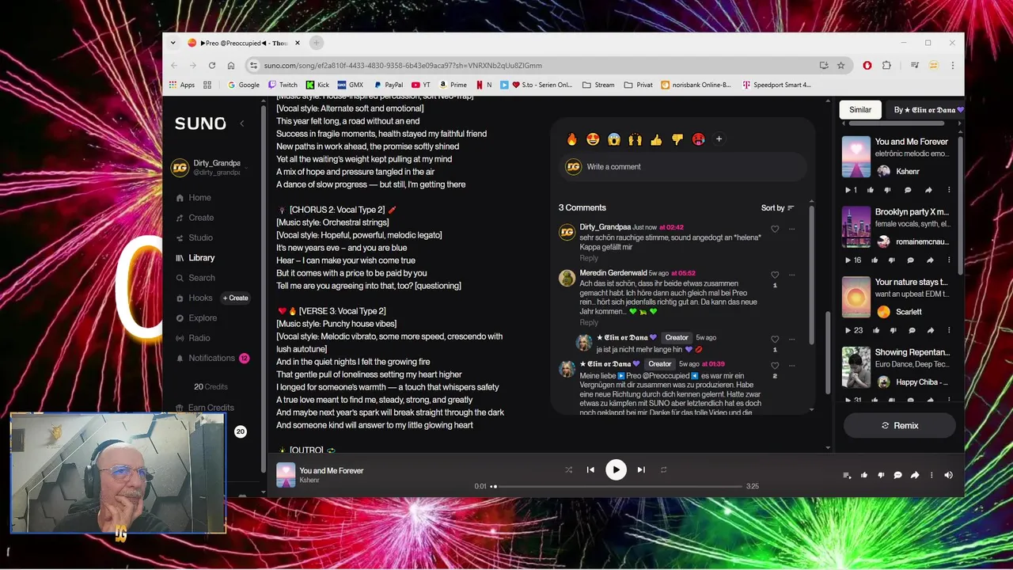Like Meredin Gerdenwald's comment
This screenshot has width=1013, height=570.
[x=775, y=275]
